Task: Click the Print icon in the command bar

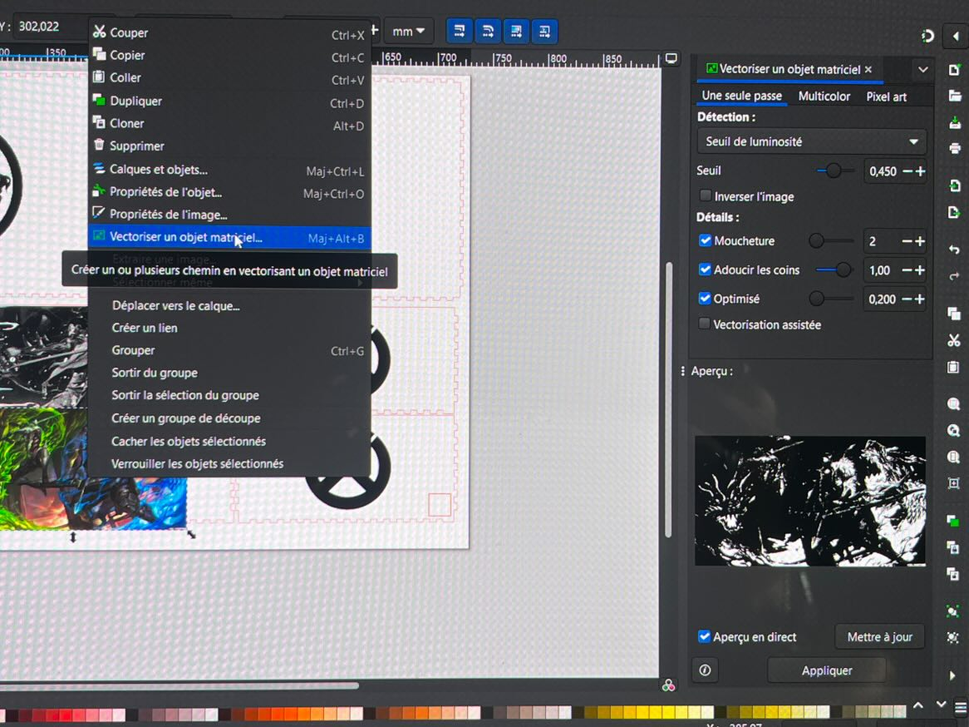Action: (x=954, y=149)
